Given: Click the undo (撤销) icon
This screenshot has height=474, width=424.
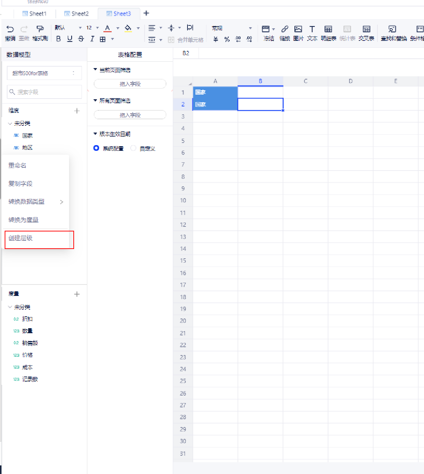Looking at the screenshot, I should tap(10, 29).
